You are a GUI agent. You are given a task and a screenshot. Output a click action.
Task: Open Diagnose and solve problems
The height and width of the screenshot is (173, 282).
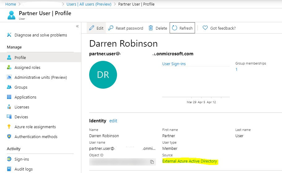click(x=41, y=35)
